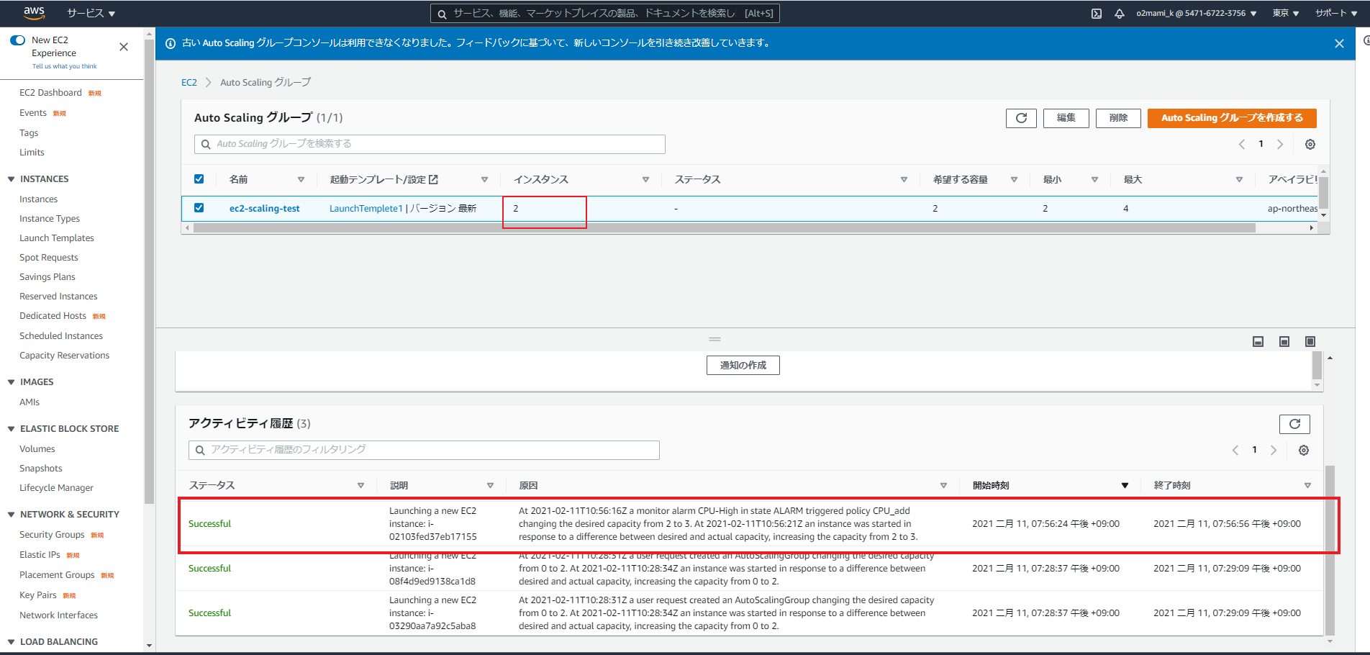Toggle the New EC2 Experience switch
The width and height of the screenshot is (1370, 655).
click(x=18, y=40)
